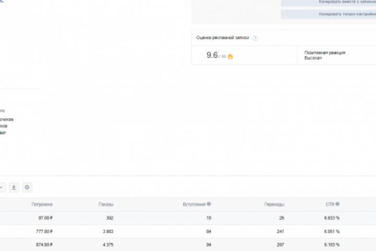Click the Оценка рекламной записи heading
Image resolution: width=376 pixels, height=251 pixels.
pos(222,38)
